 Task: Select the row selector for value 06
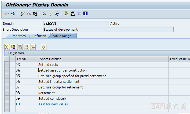[x=7, y=81]
